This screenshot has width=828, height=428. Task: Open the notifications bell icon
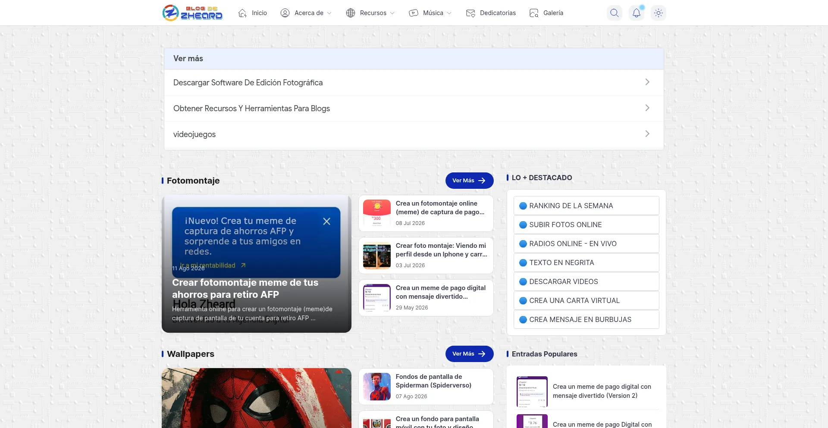pos(637,13)
